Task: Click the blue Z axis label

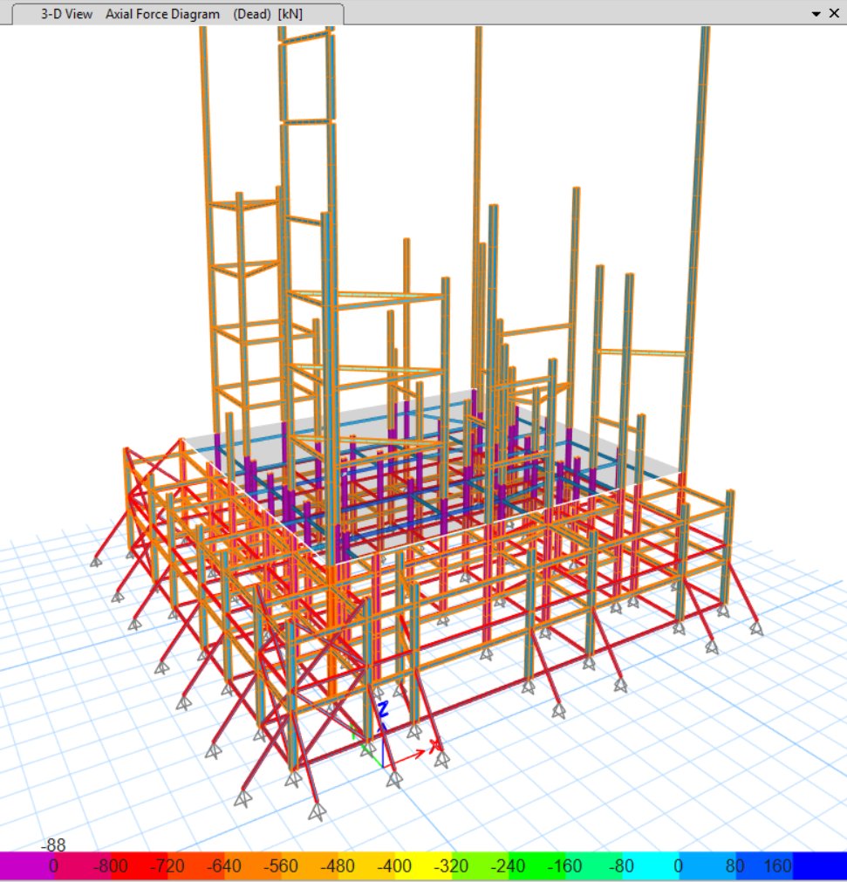Action: [383, 709]
